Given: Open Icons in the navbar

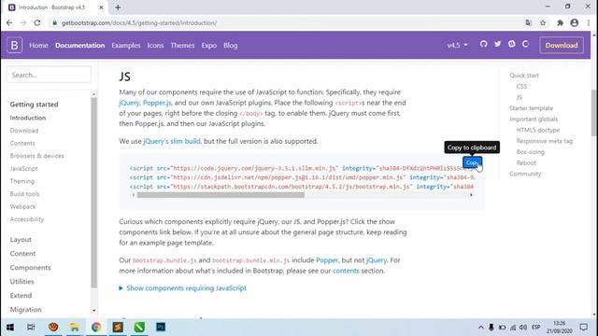Looking at the screenshot, I should point(155,45).
